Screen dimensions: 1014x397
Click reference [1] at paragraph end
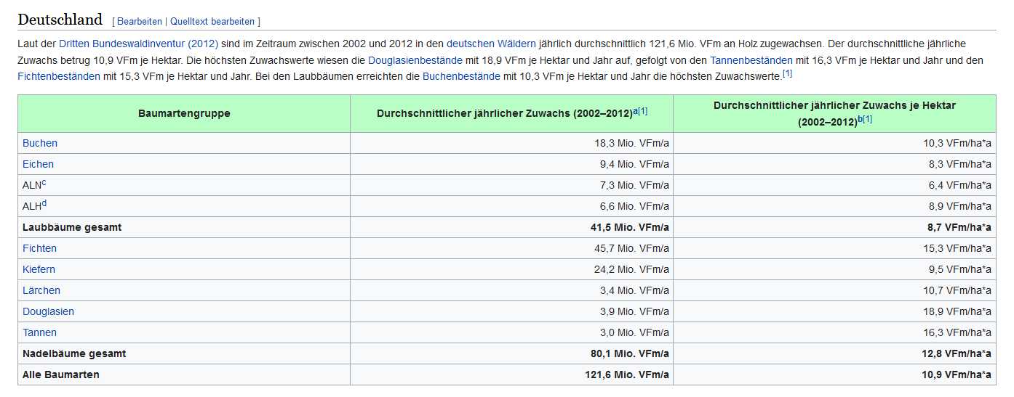[x=787, y=73]
